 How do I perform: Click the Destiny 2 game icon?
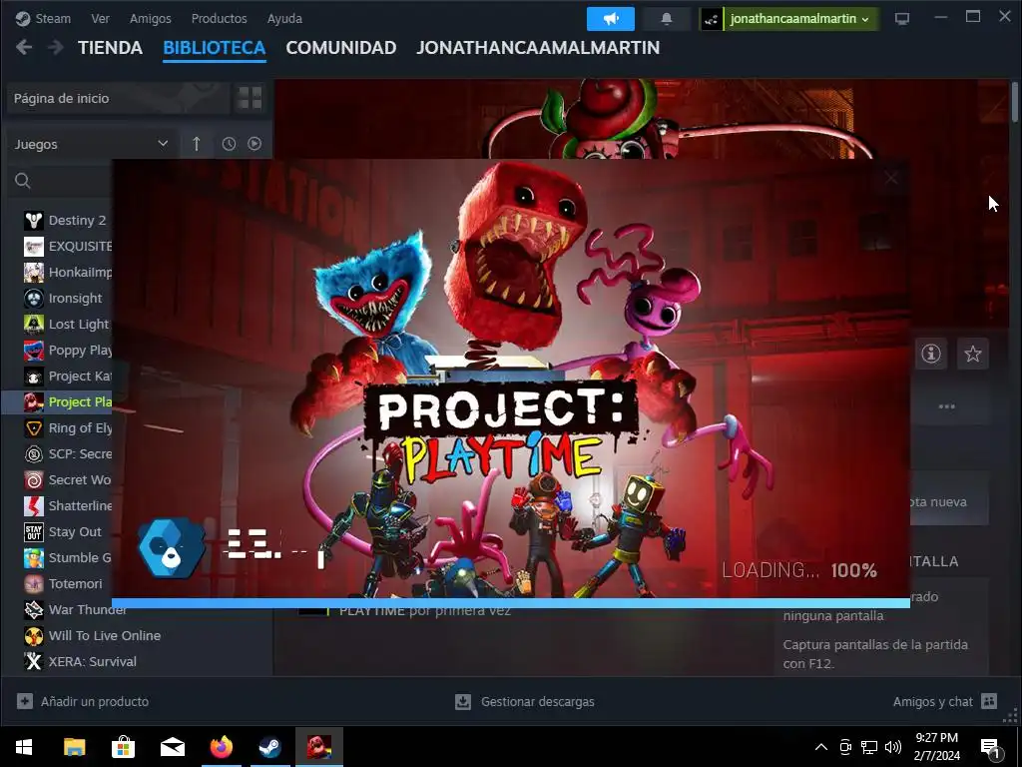(33, 221)
